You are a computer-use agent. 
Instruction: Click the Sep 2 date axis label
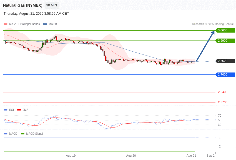coord(210,156)
